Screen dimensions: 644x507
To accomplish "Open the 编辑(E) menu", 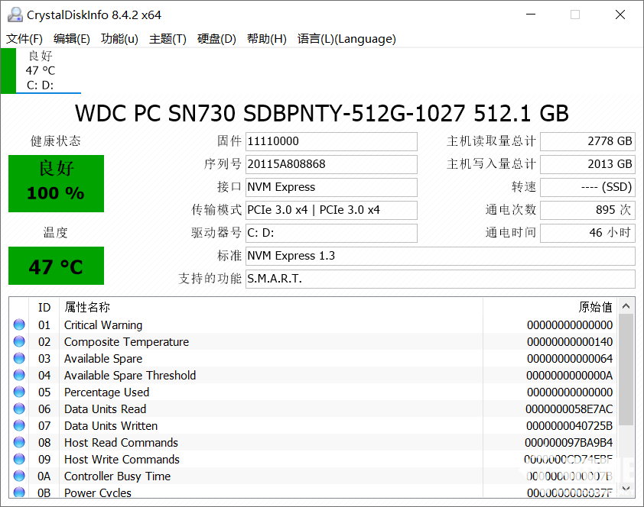I will [72, 39].
